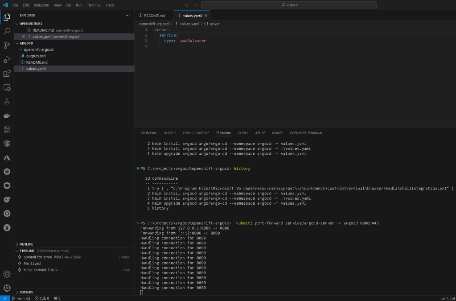
Task: Open the File menu
Action: [15, 5]
